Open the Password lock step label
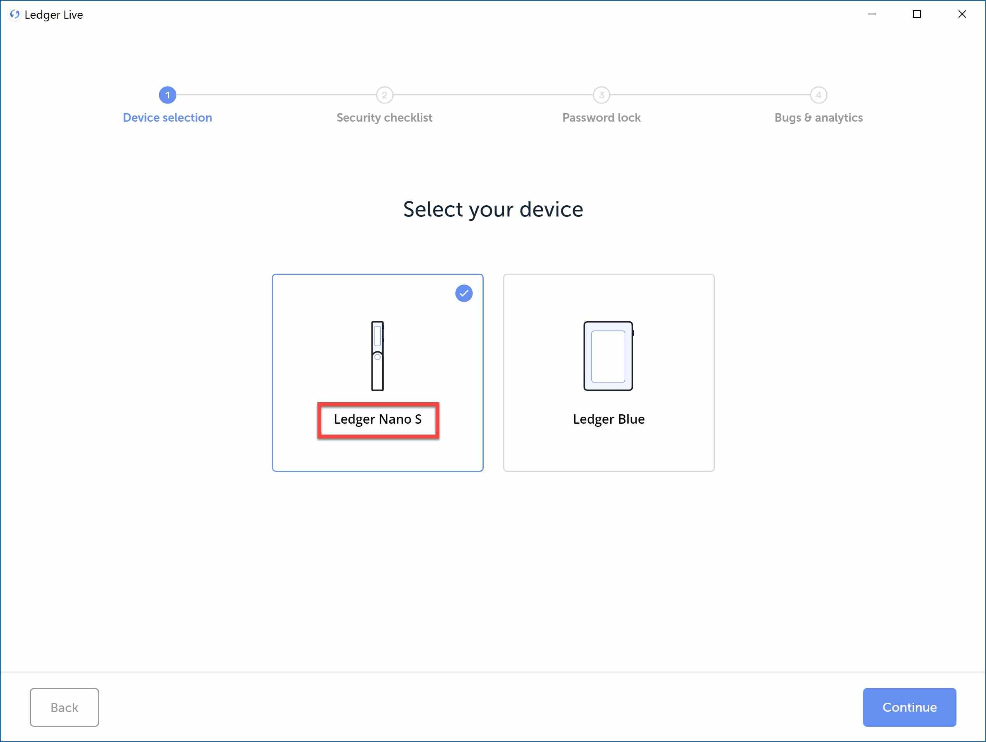986x742 pixels. tap(601, 118)
